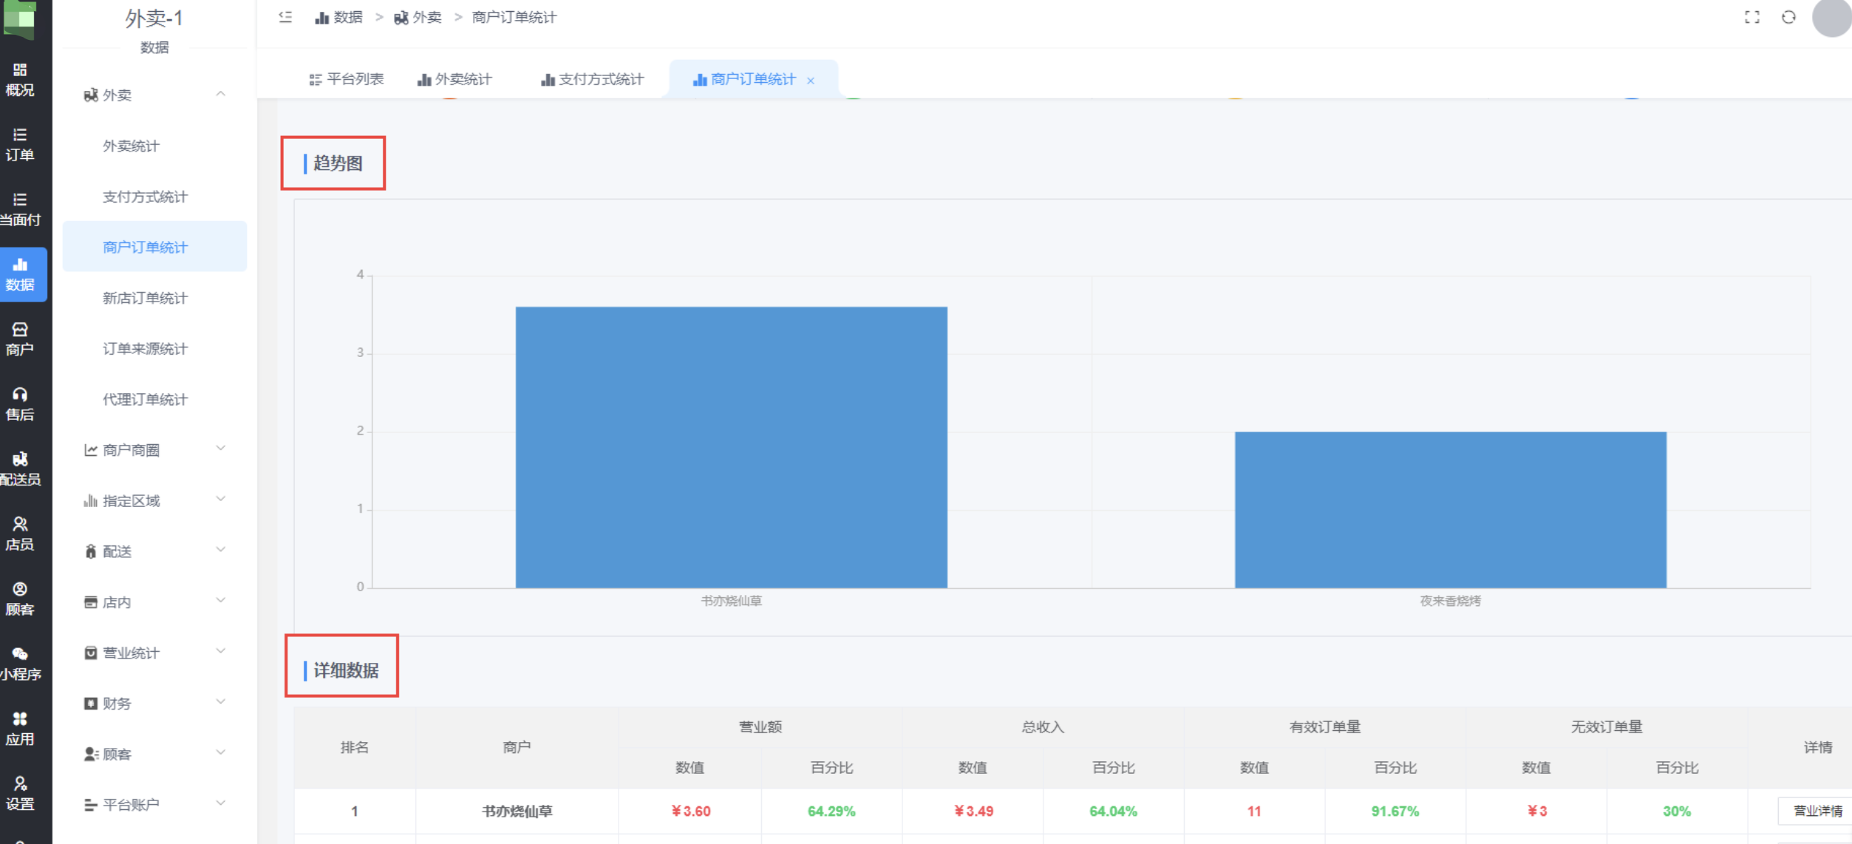Click the 91.67% valid order percentage

[1395, 811]
